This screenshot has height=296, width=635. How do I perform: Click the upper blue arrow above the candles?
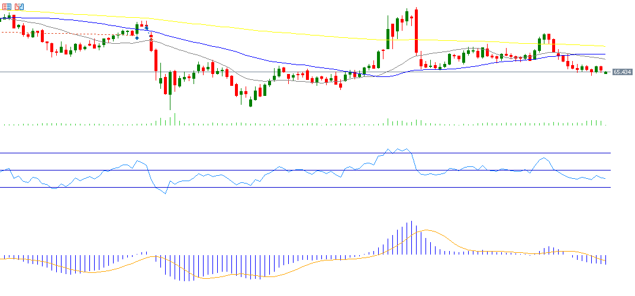click(146, 27)
